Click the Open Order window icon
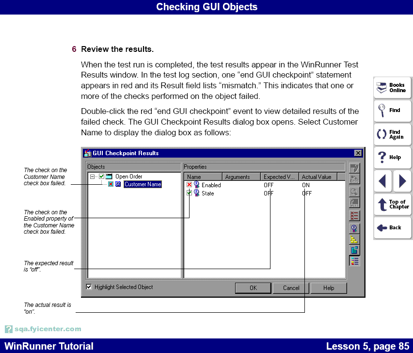This screenshot has width=413, height=353. (109, 176)
